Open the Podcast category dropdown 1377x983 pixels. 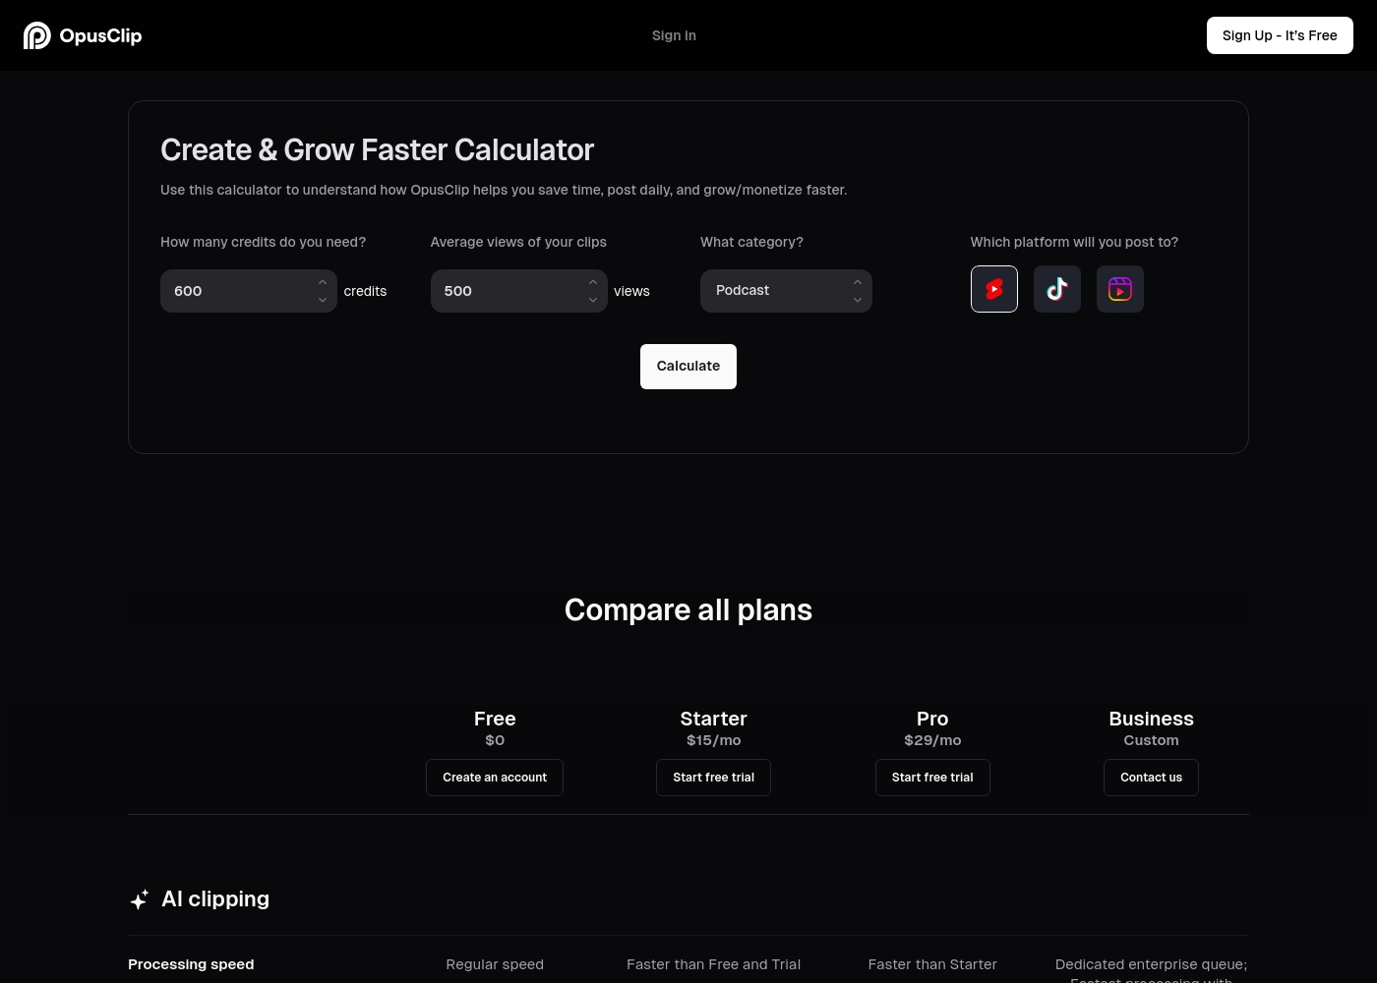[x=786, y=291]
